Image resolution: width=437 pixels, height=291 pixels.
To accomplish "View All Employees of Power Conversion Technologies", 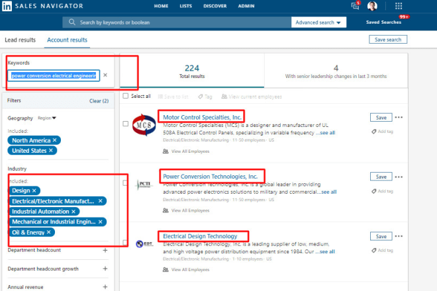I will click(x=186, y=210).
